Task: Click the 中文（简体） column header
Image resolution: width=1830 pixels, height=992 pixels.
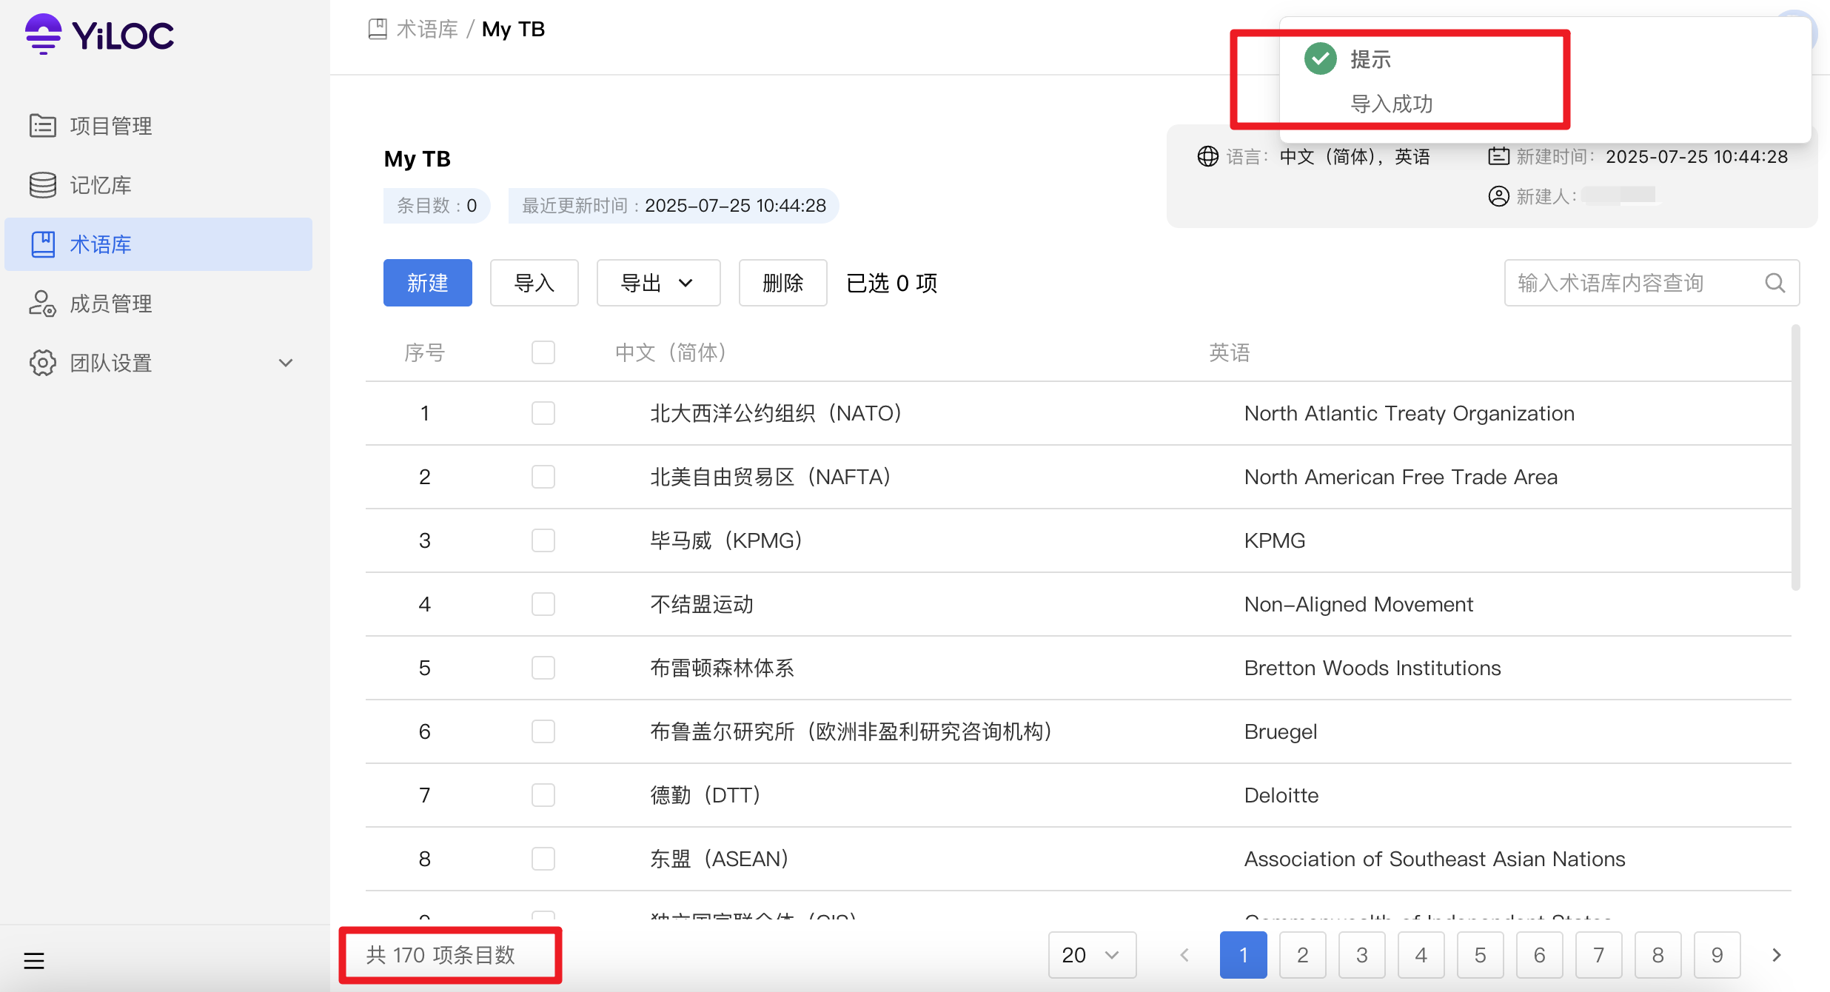Action: point(672,352)
